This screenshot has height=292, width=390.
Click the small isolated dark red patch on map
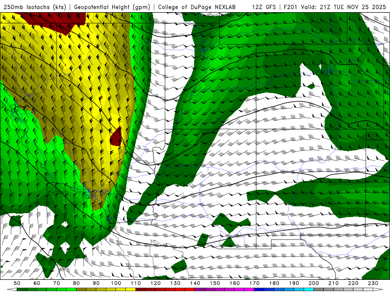pyautogui.click(x=116, y=137)
